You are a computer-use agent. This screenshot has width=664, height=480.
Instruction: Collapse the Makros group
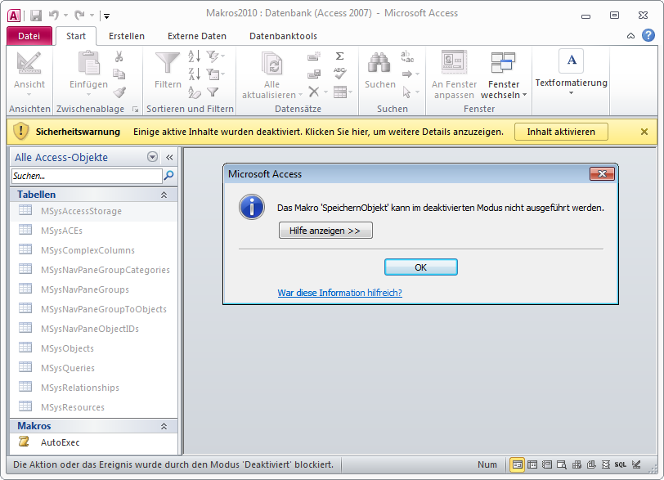[164, 426]
